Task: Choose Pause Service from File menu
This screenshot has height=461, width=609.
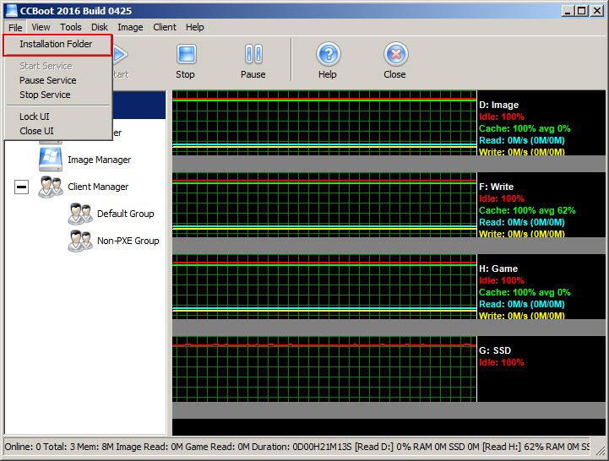Action: [58, 80]
